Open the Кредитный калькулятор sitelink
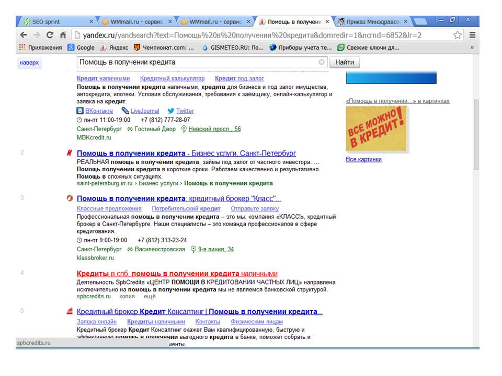 click(172, 78)
